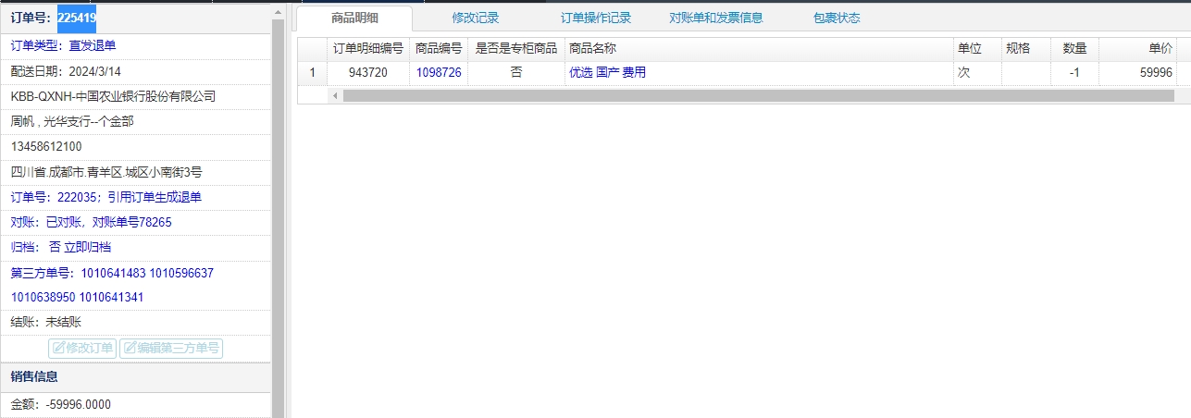Click the 订单明细编号 column header
The image size is (1191, 418).
pyautogui.click(x=368, y=48)
